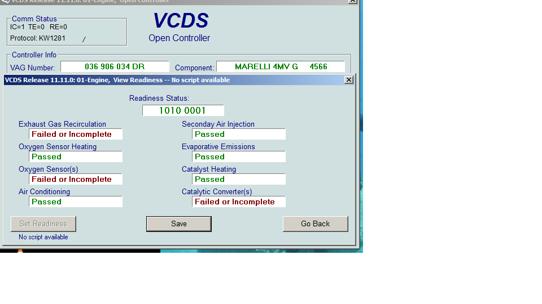This screenshot has width=542, height=304.
Task: Click the Oxygen Sensor(s) Failed or Incomplete field
Action: point(75,179)
